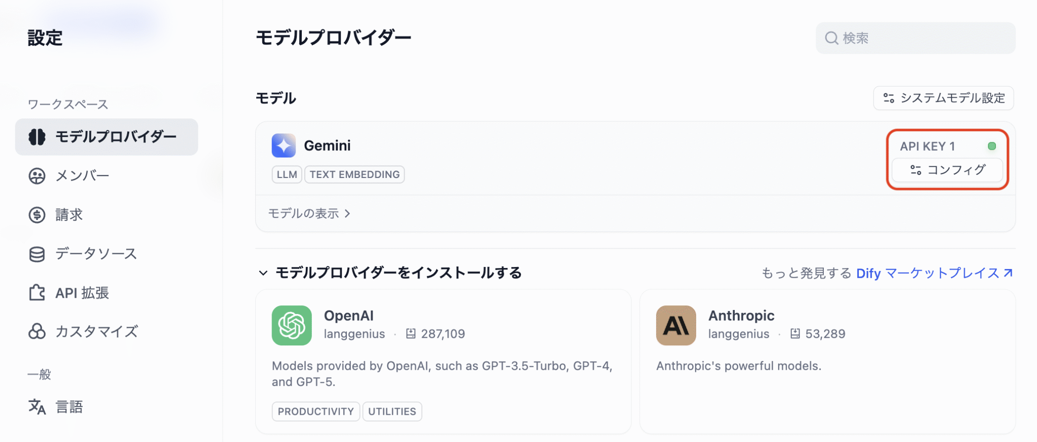Open 言語 language settings icon

(36, 407)
